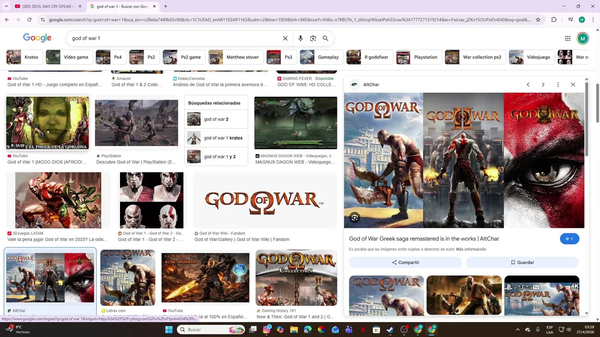Open the God of War Collection cover image
This screenshot has width=600, height=337.
(x=296, y=278)
